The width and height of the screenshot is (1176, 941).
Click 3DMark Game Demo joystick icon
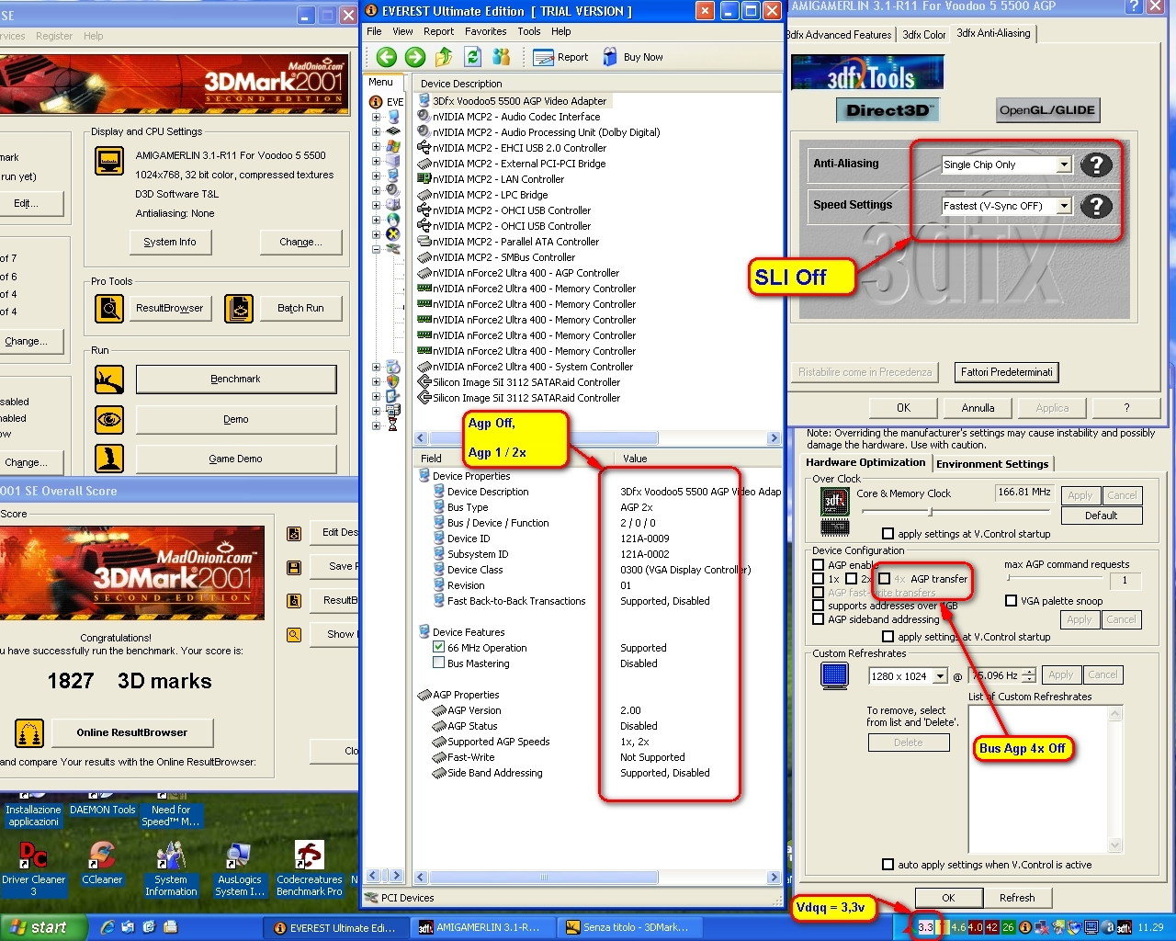(109, 459)
